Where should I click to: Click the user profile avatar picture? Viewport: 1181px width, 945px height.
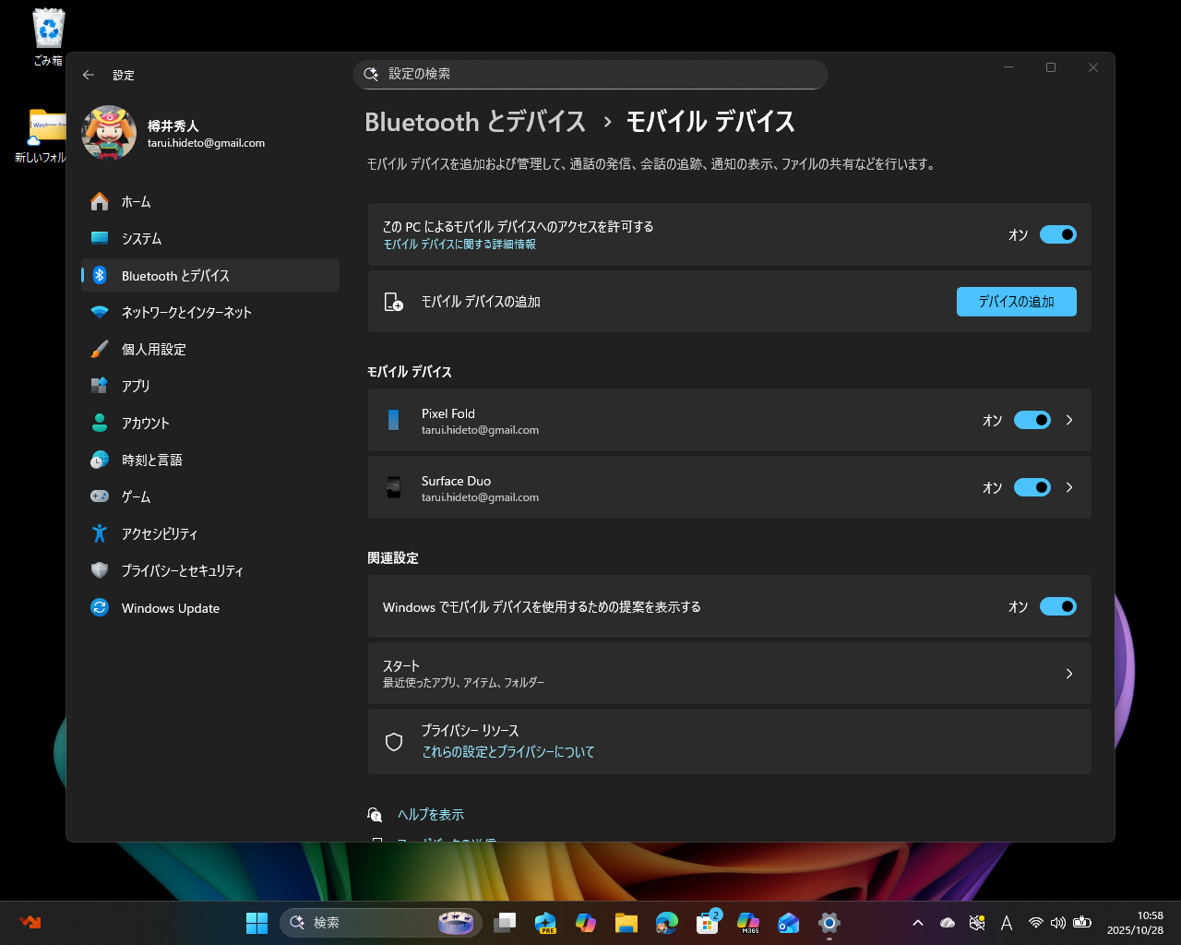[x=109, y=133]
